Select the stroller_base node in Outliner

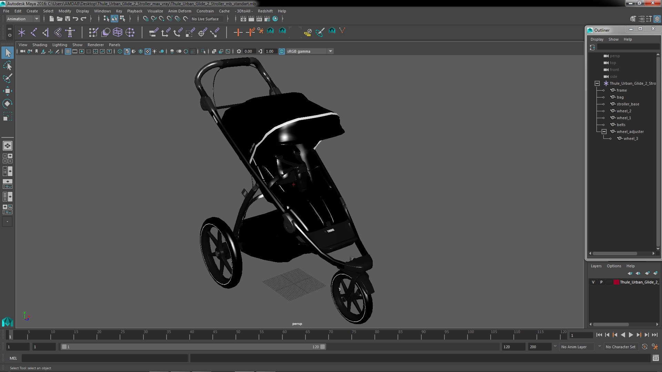[x=628, y=104]
